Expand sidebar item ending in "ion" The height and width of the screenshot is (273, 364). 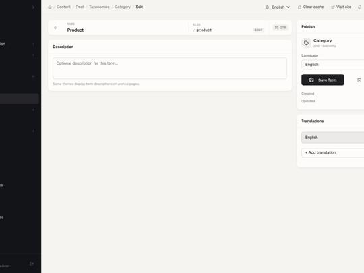tap(33, 44)
